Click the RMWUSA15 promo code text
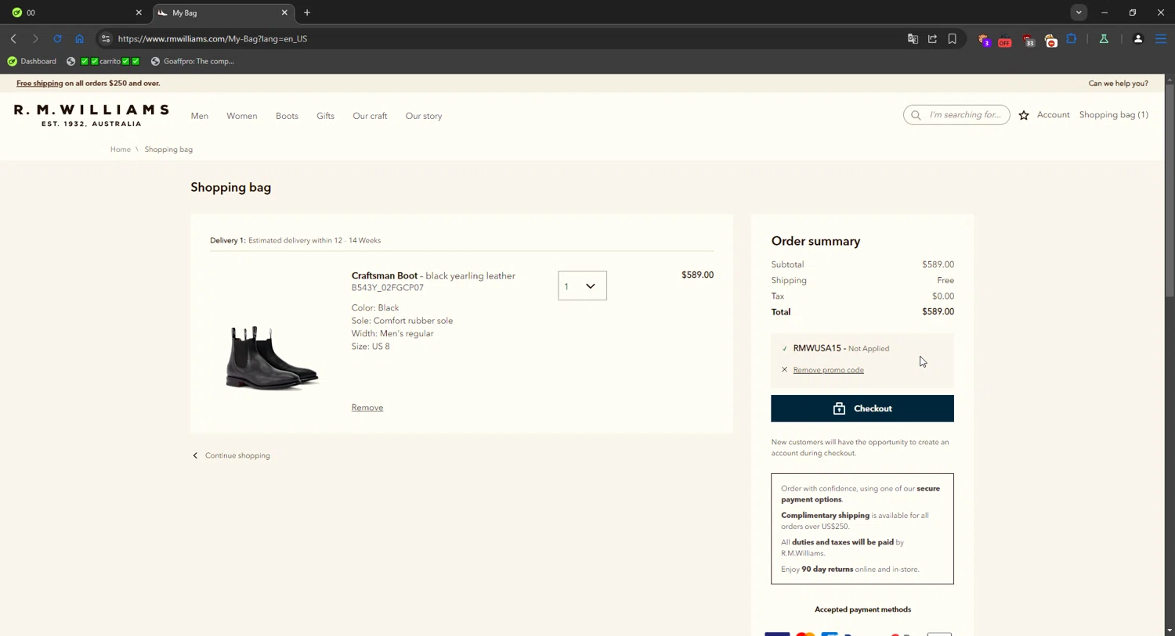This screenshot has width=1175, height=636. [817, 348]
